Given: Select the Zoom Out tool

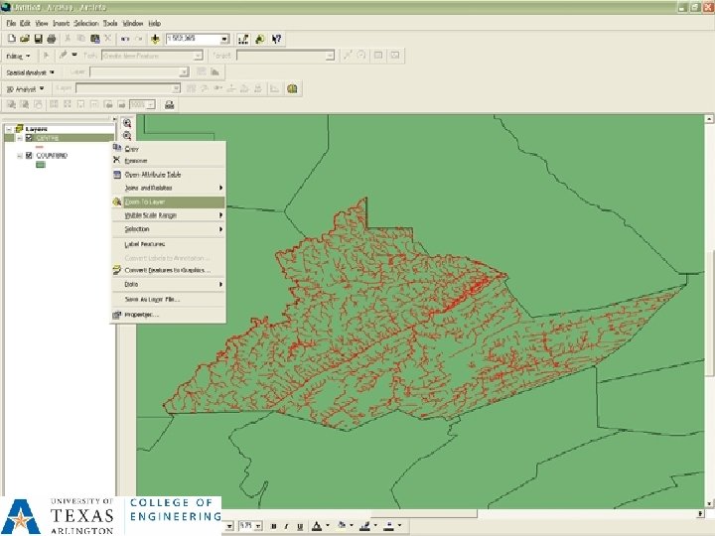Looking at the screenshot, I should [x=127, y=136].
